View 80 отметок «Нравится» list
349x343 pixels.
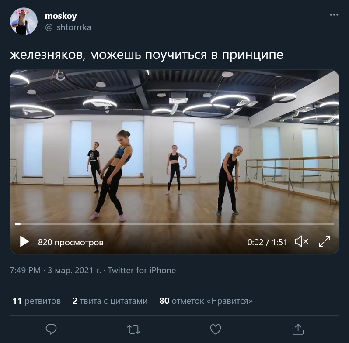pos(206,301)
